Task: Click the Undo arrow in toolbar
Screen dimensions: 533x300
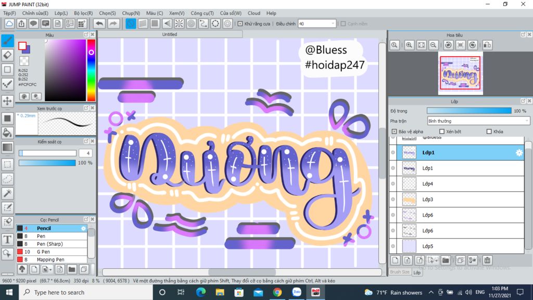Action: click(99, 23)
